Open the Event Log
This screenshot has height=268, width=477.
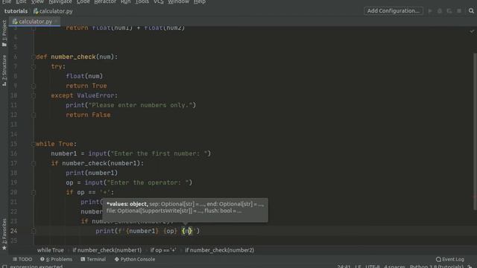450,259
